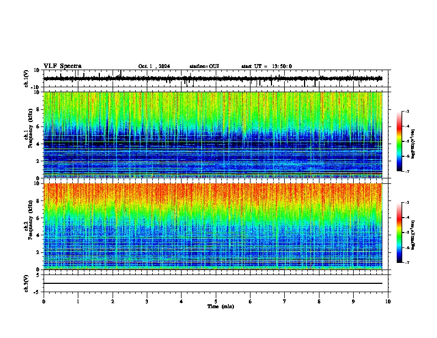Click the "3" minute tick label
Image resolution: width=437 pixels, height=338 pixels.
tap(147, 302)
